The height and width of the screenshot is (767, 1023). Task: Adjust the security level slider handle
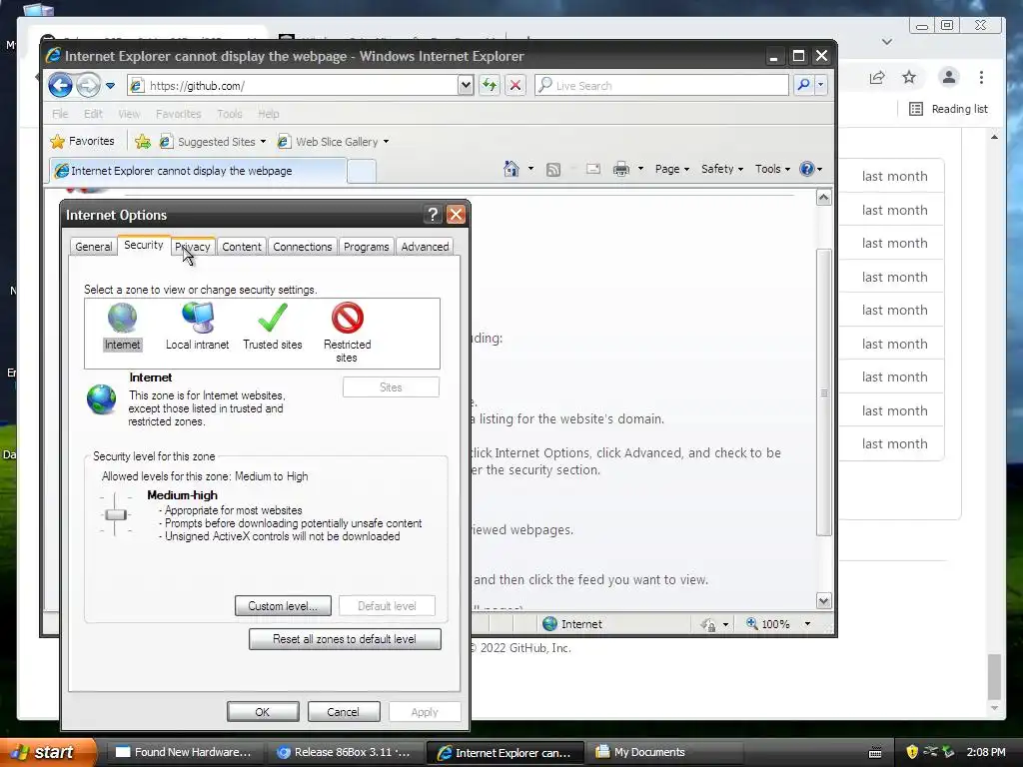[116, 514]
